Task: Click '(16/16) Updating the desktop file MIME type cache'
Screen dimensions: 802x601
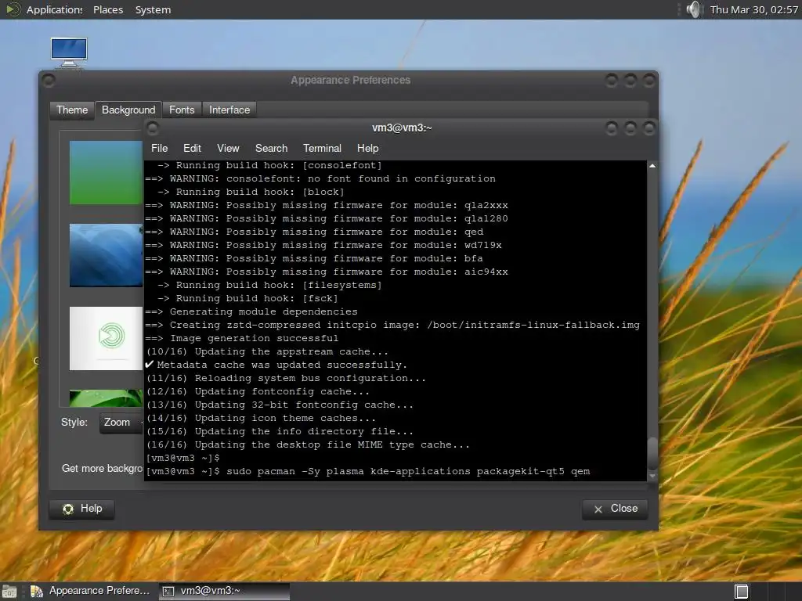Action: (x=308, y=444)
